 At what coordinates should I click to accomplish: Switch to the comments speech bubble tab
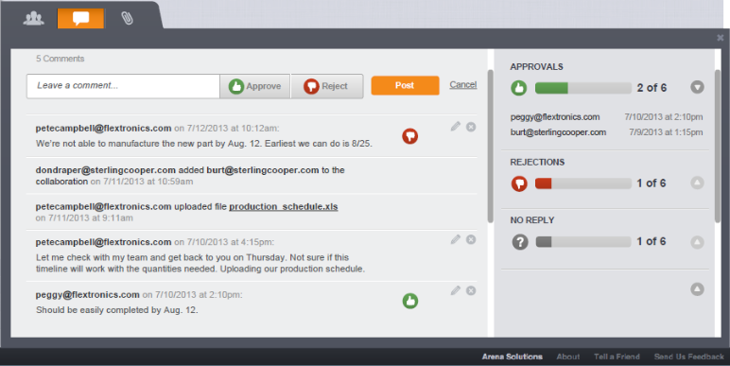pos(80,19)
